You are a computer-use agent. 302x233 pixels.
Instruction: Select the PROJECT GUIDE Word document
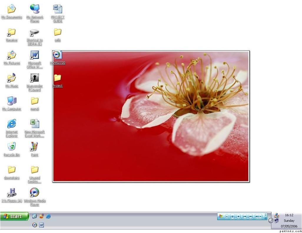(57, 9)
